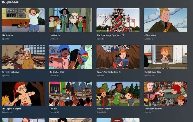The image size is (193, 122).
Task: Click the 'The Break In' title link
Action: 7,35
